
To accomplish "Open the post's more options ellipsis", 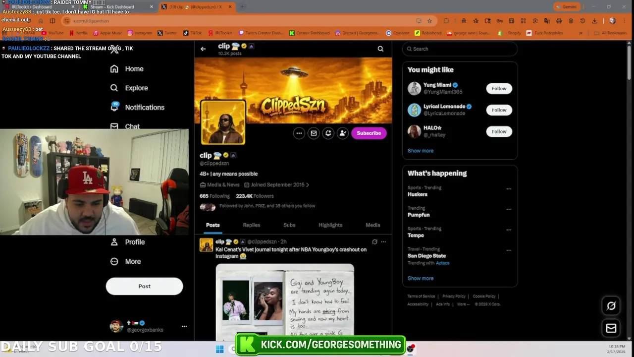I will [383, 242].
